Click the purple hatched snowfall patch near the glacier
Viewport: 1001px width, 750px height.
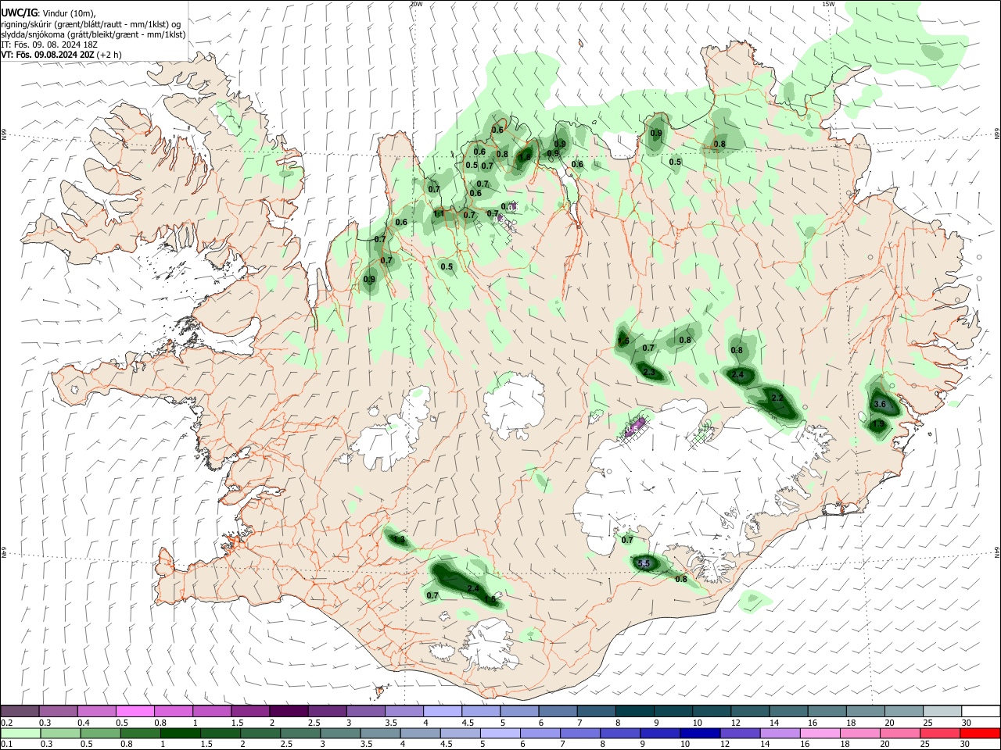[635, 427]
